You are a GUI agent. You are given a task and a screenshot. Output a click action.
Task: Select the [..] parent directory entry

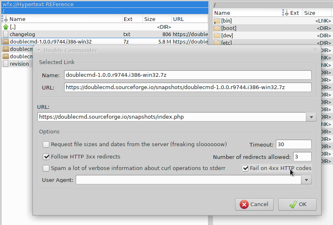point(105,27)
